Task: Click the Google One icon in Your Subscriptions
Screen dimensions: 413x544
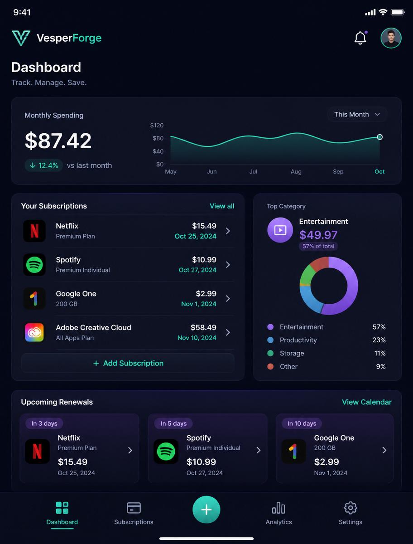Action: pyautogui.click(x=34, y=298)
